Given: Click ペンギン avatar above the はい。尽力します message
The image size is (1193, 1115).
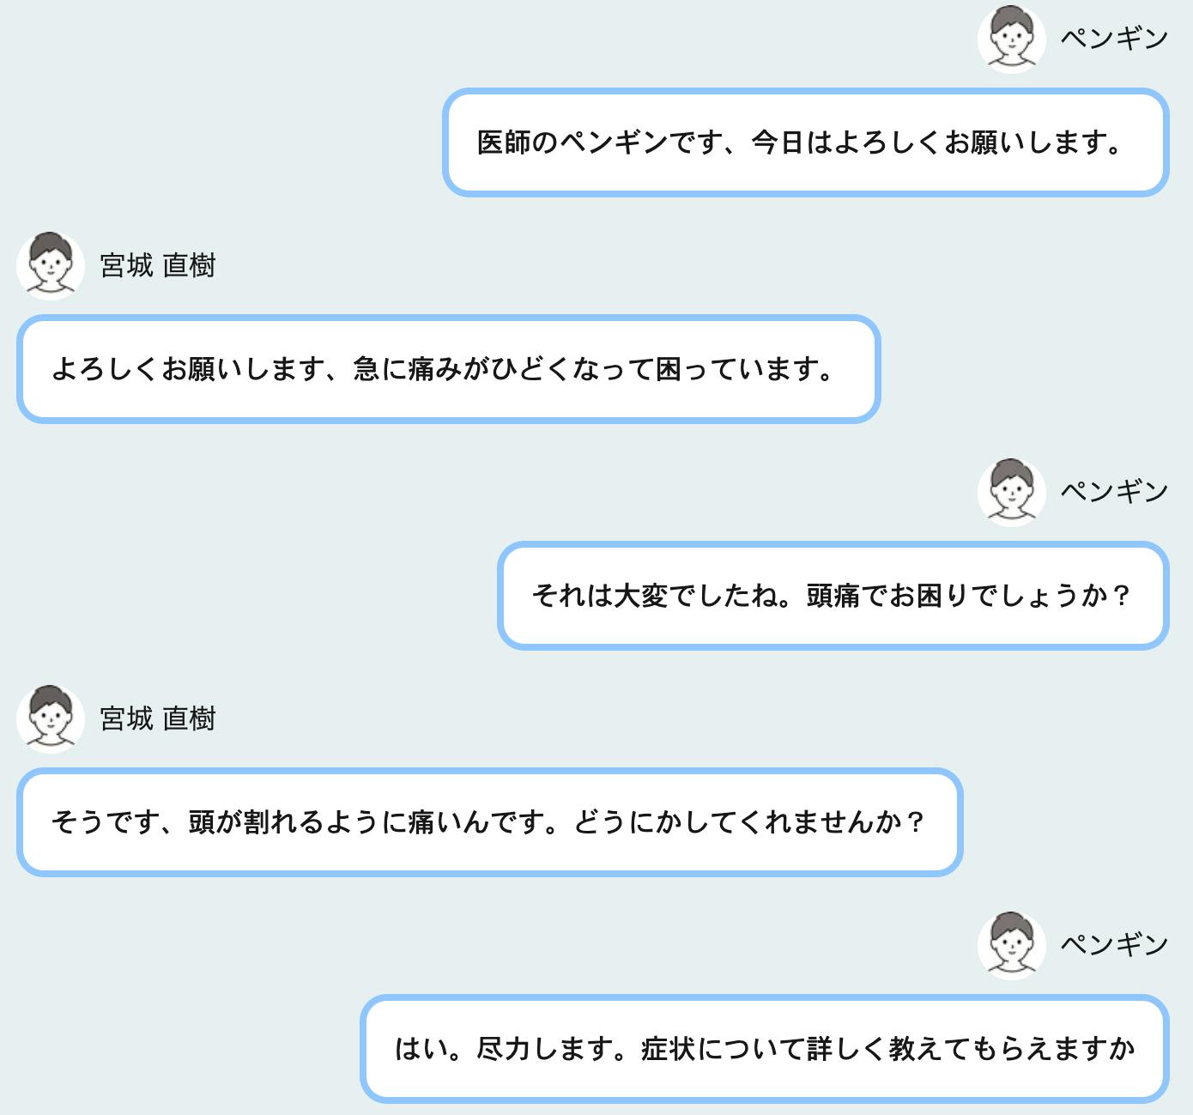Looking at the screenshot, I should coord(1012,945).
